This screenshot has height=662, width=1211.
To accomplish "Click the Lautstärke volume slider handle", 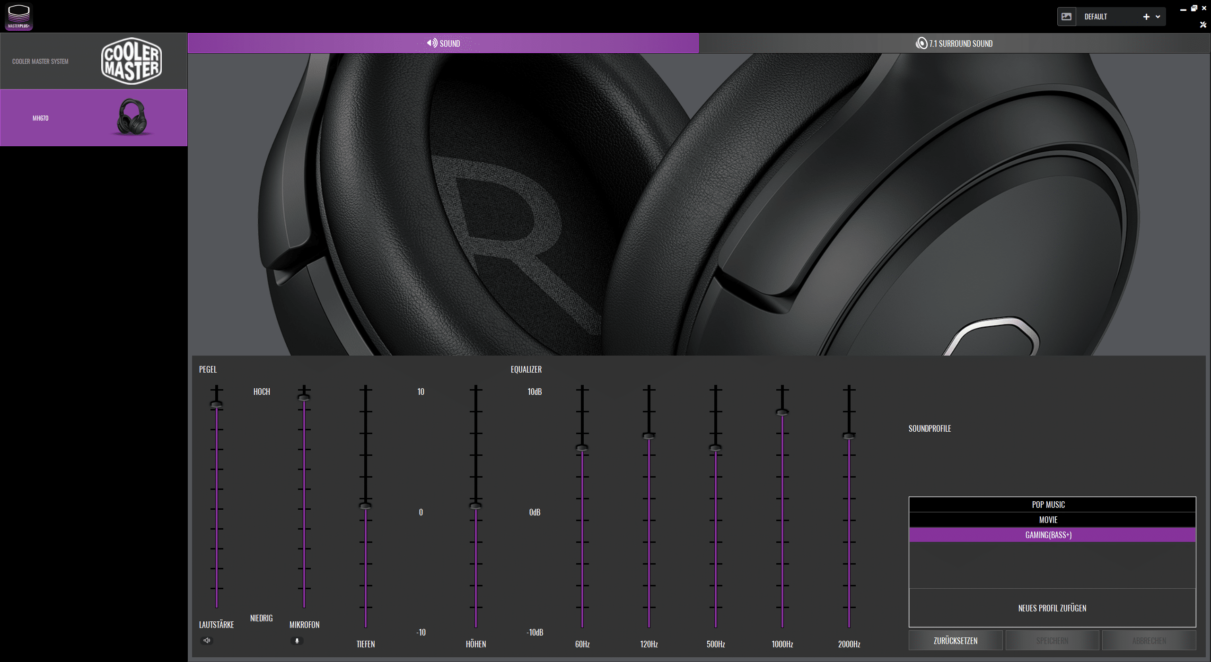I will click(x=216, y=404).
